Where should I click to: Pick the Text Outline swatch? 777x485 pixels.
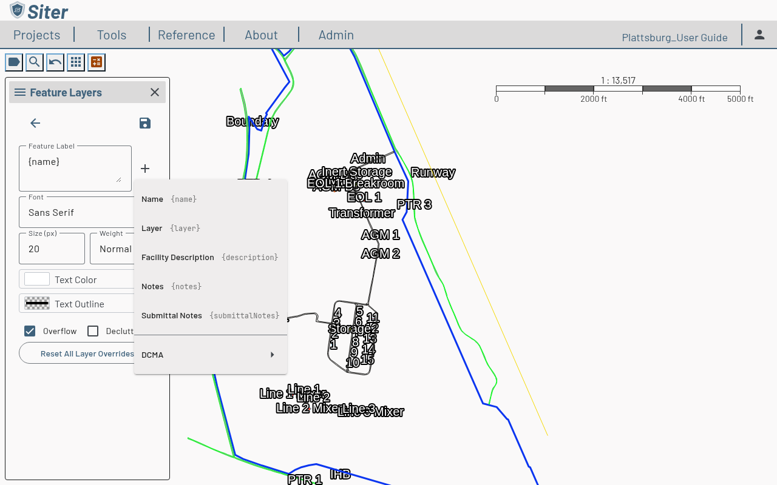(x=37, y=304)
